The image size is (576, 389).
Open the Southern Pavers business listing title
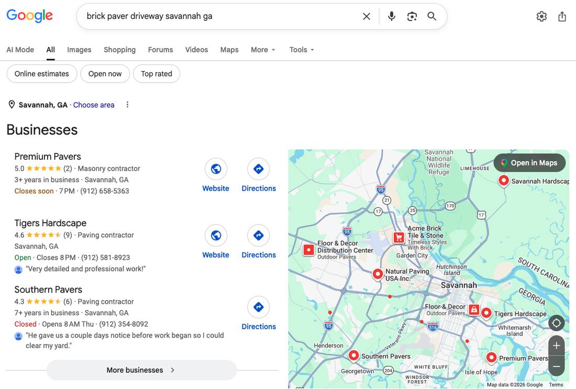coord(48,290)
